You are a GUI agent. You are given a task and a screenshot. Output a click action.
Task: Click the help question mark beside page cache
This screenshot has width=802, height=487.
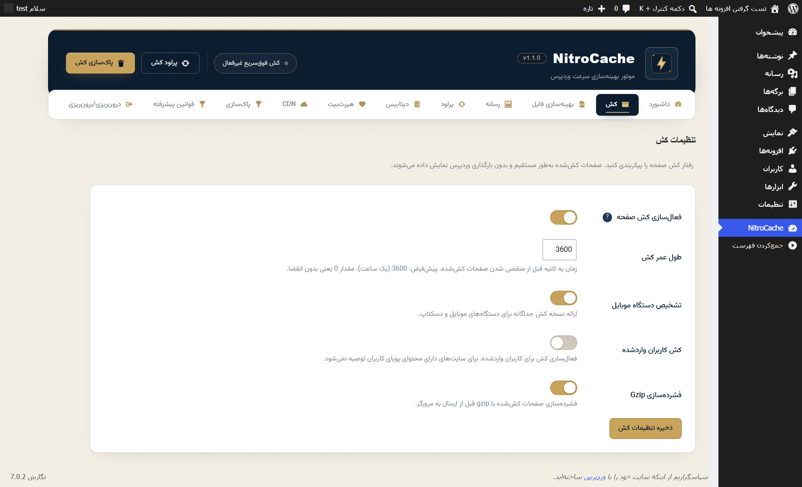[x=607, y=217]
